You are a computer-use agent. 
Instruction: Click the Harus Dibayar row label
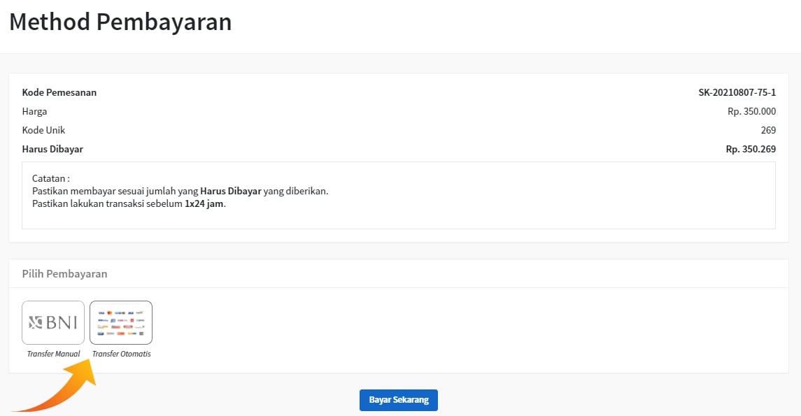click(52, 149)
